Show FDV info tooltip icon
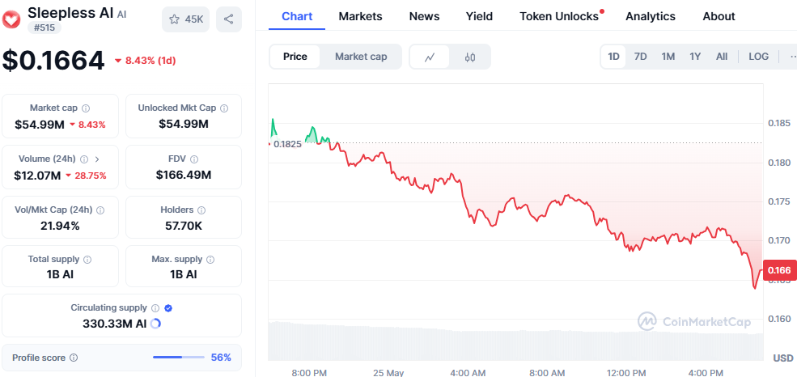This screenshot has height=377, width=797. pyautogui.click(x=194, y=159)
